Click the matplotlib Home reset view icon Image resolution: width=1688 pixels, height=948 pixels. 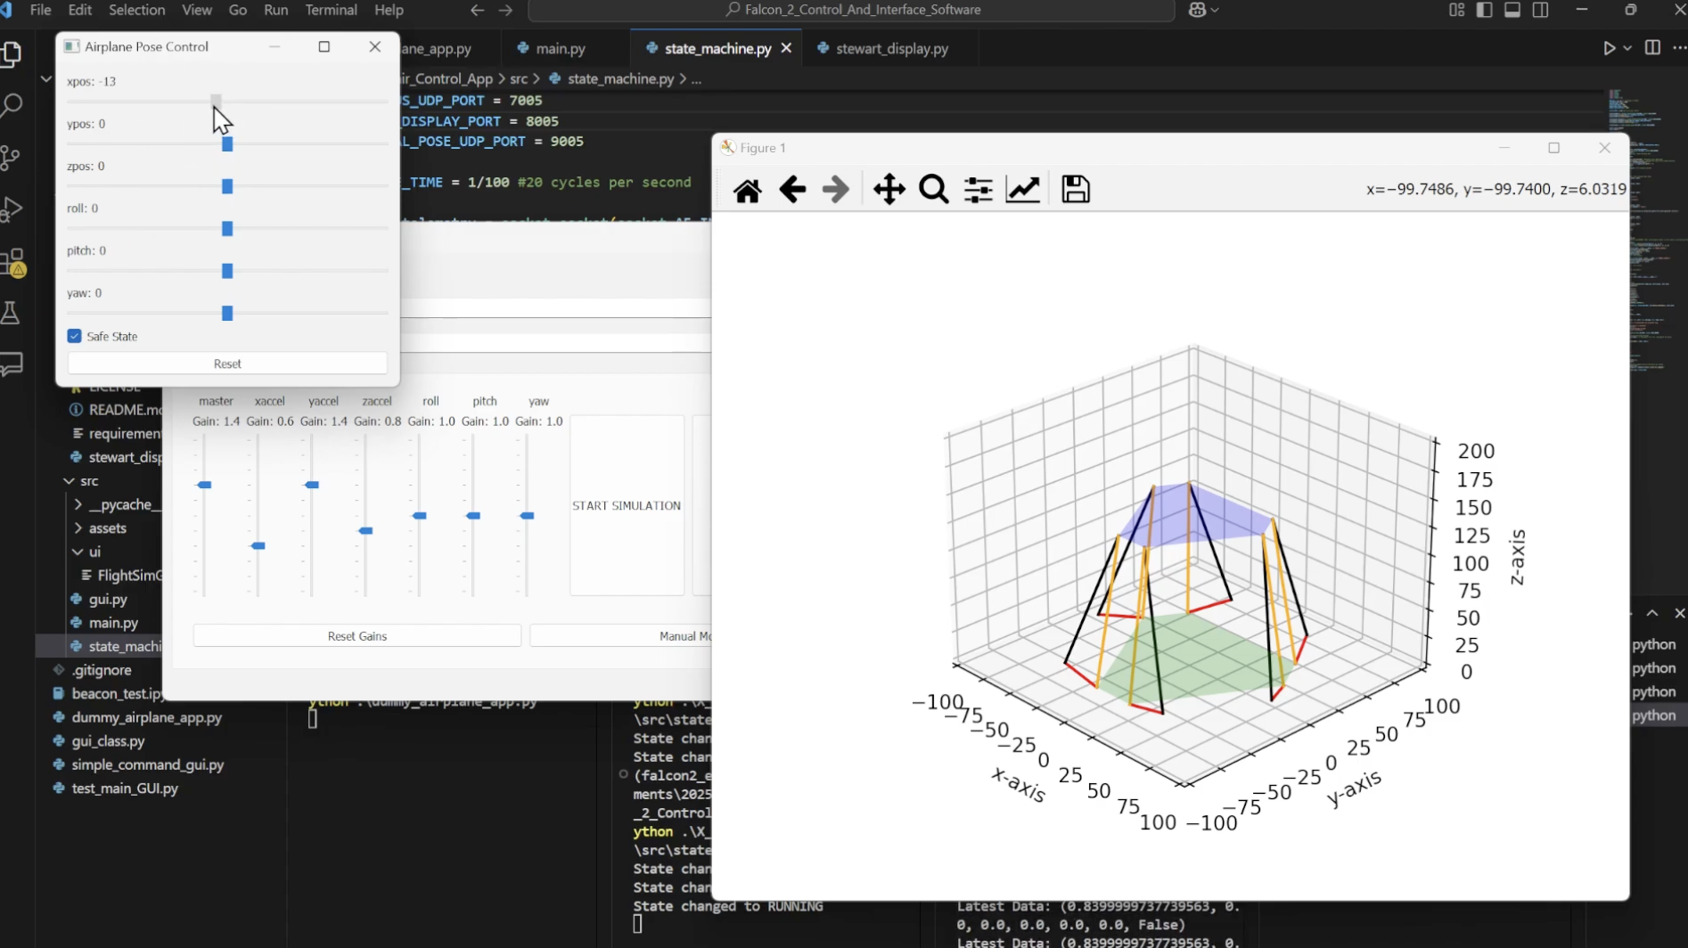(747, 190)
